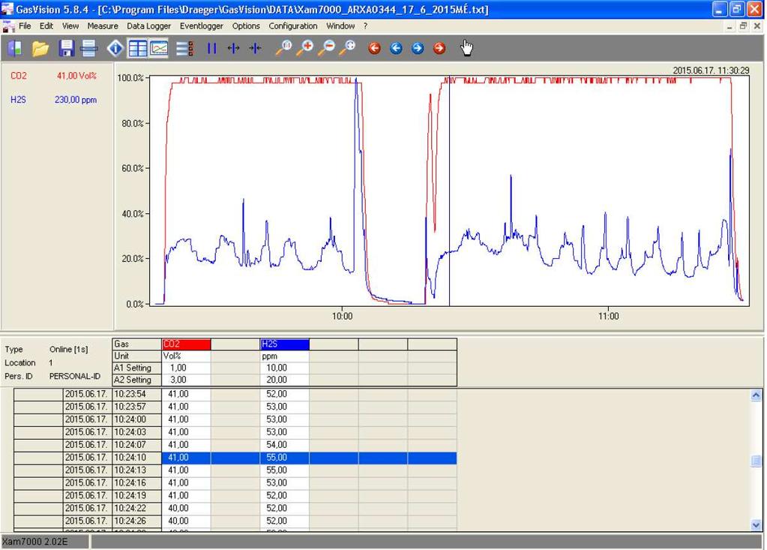Open the Options menu
The image size is (767, 550).
click(x=246, y=26)
